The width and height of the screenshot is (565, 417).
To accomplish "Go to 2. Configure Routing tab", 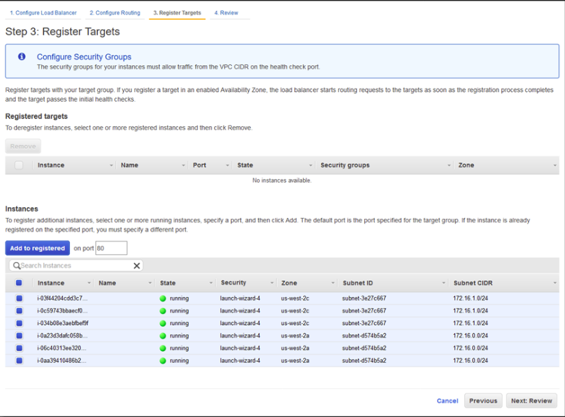I will 115,12.
